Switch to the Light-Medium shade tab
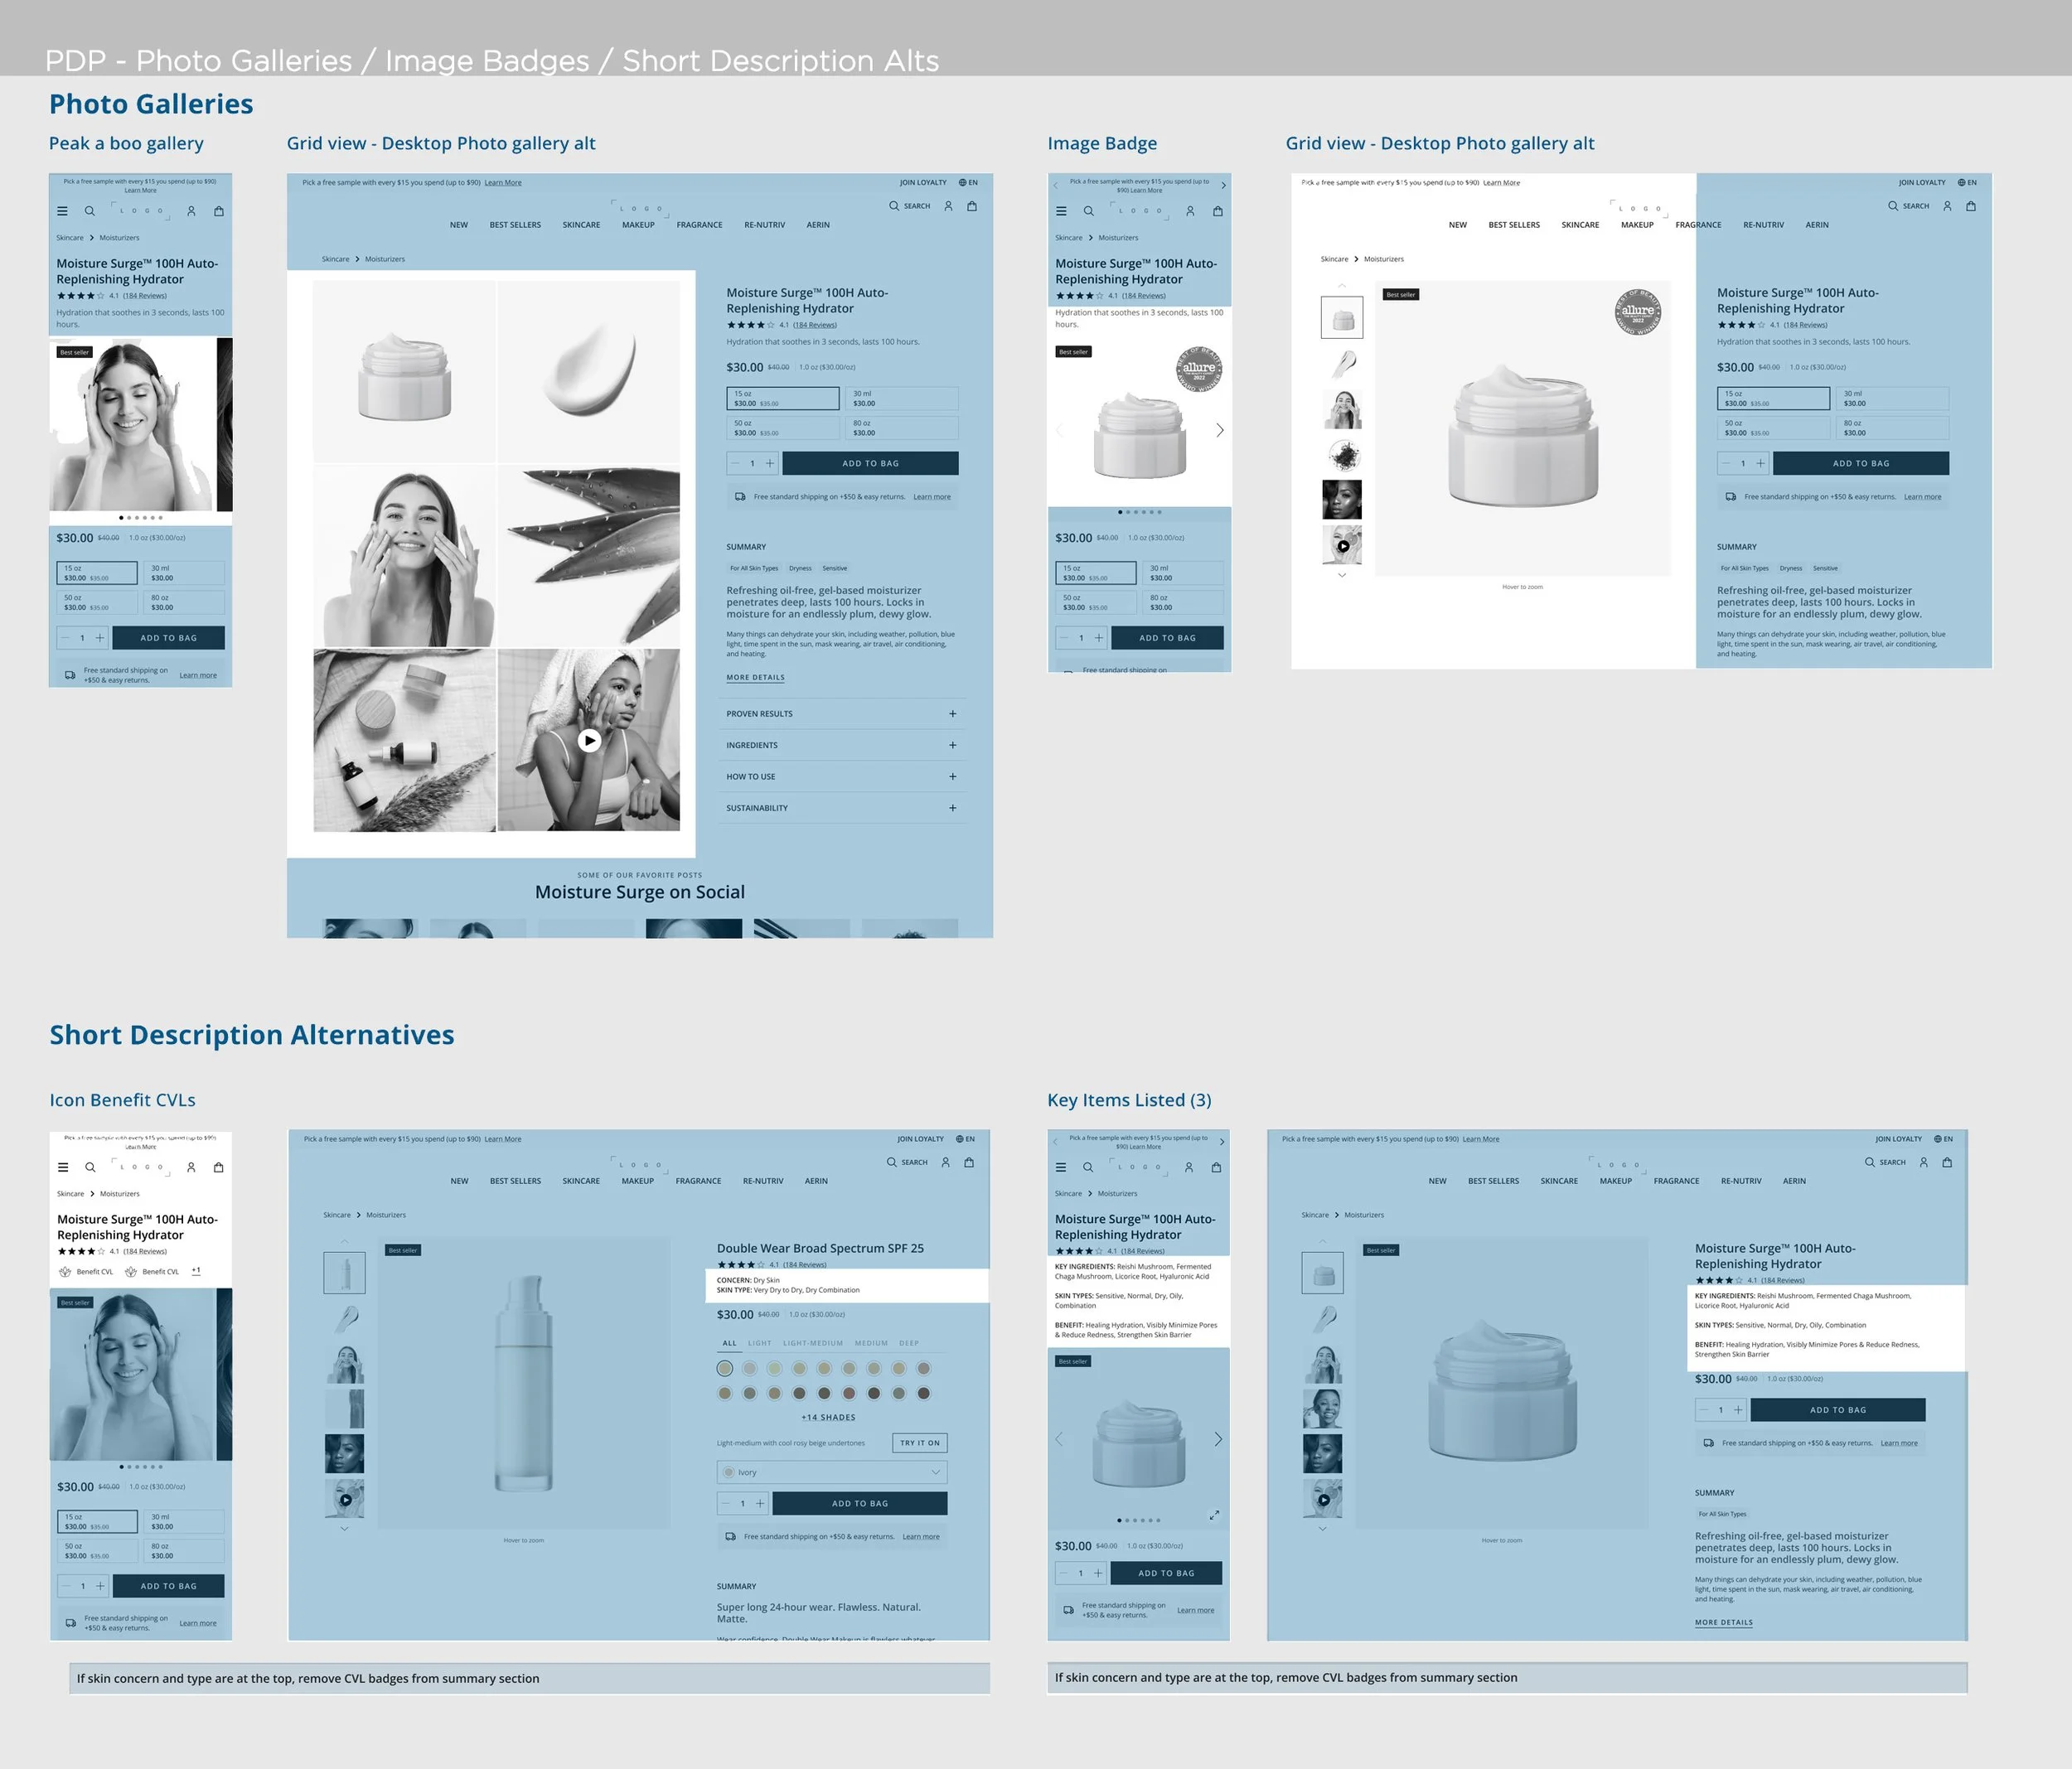This screenshot has height=1769, width=2072. point(812,1343)
